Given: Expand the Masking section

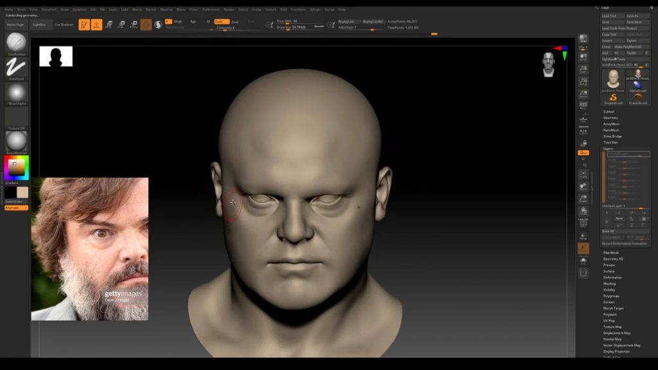Looking at the screenshot, I should coord(609,284).
